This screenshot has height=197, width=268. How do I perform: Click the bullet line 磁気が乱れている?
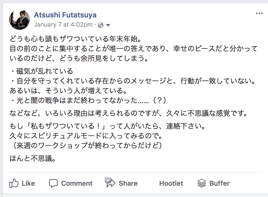pyautogui.click(x=42, y=71)
